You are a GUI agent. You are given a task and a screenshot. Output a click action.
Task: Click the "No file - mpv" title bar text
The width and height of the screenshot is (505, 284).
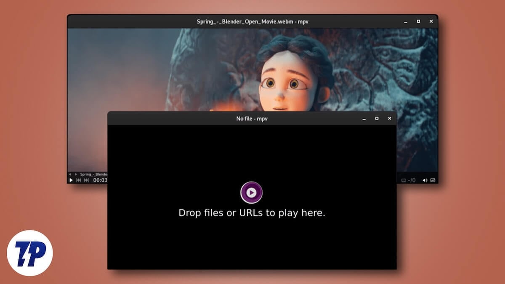point(252,119)
